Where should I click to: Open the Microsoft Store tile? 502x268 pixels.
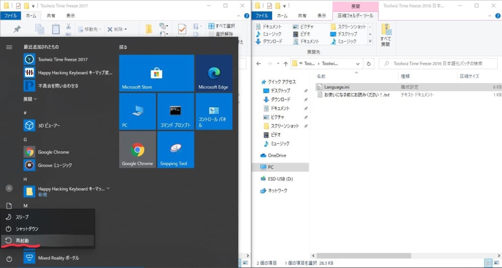(x=156, y=73)
